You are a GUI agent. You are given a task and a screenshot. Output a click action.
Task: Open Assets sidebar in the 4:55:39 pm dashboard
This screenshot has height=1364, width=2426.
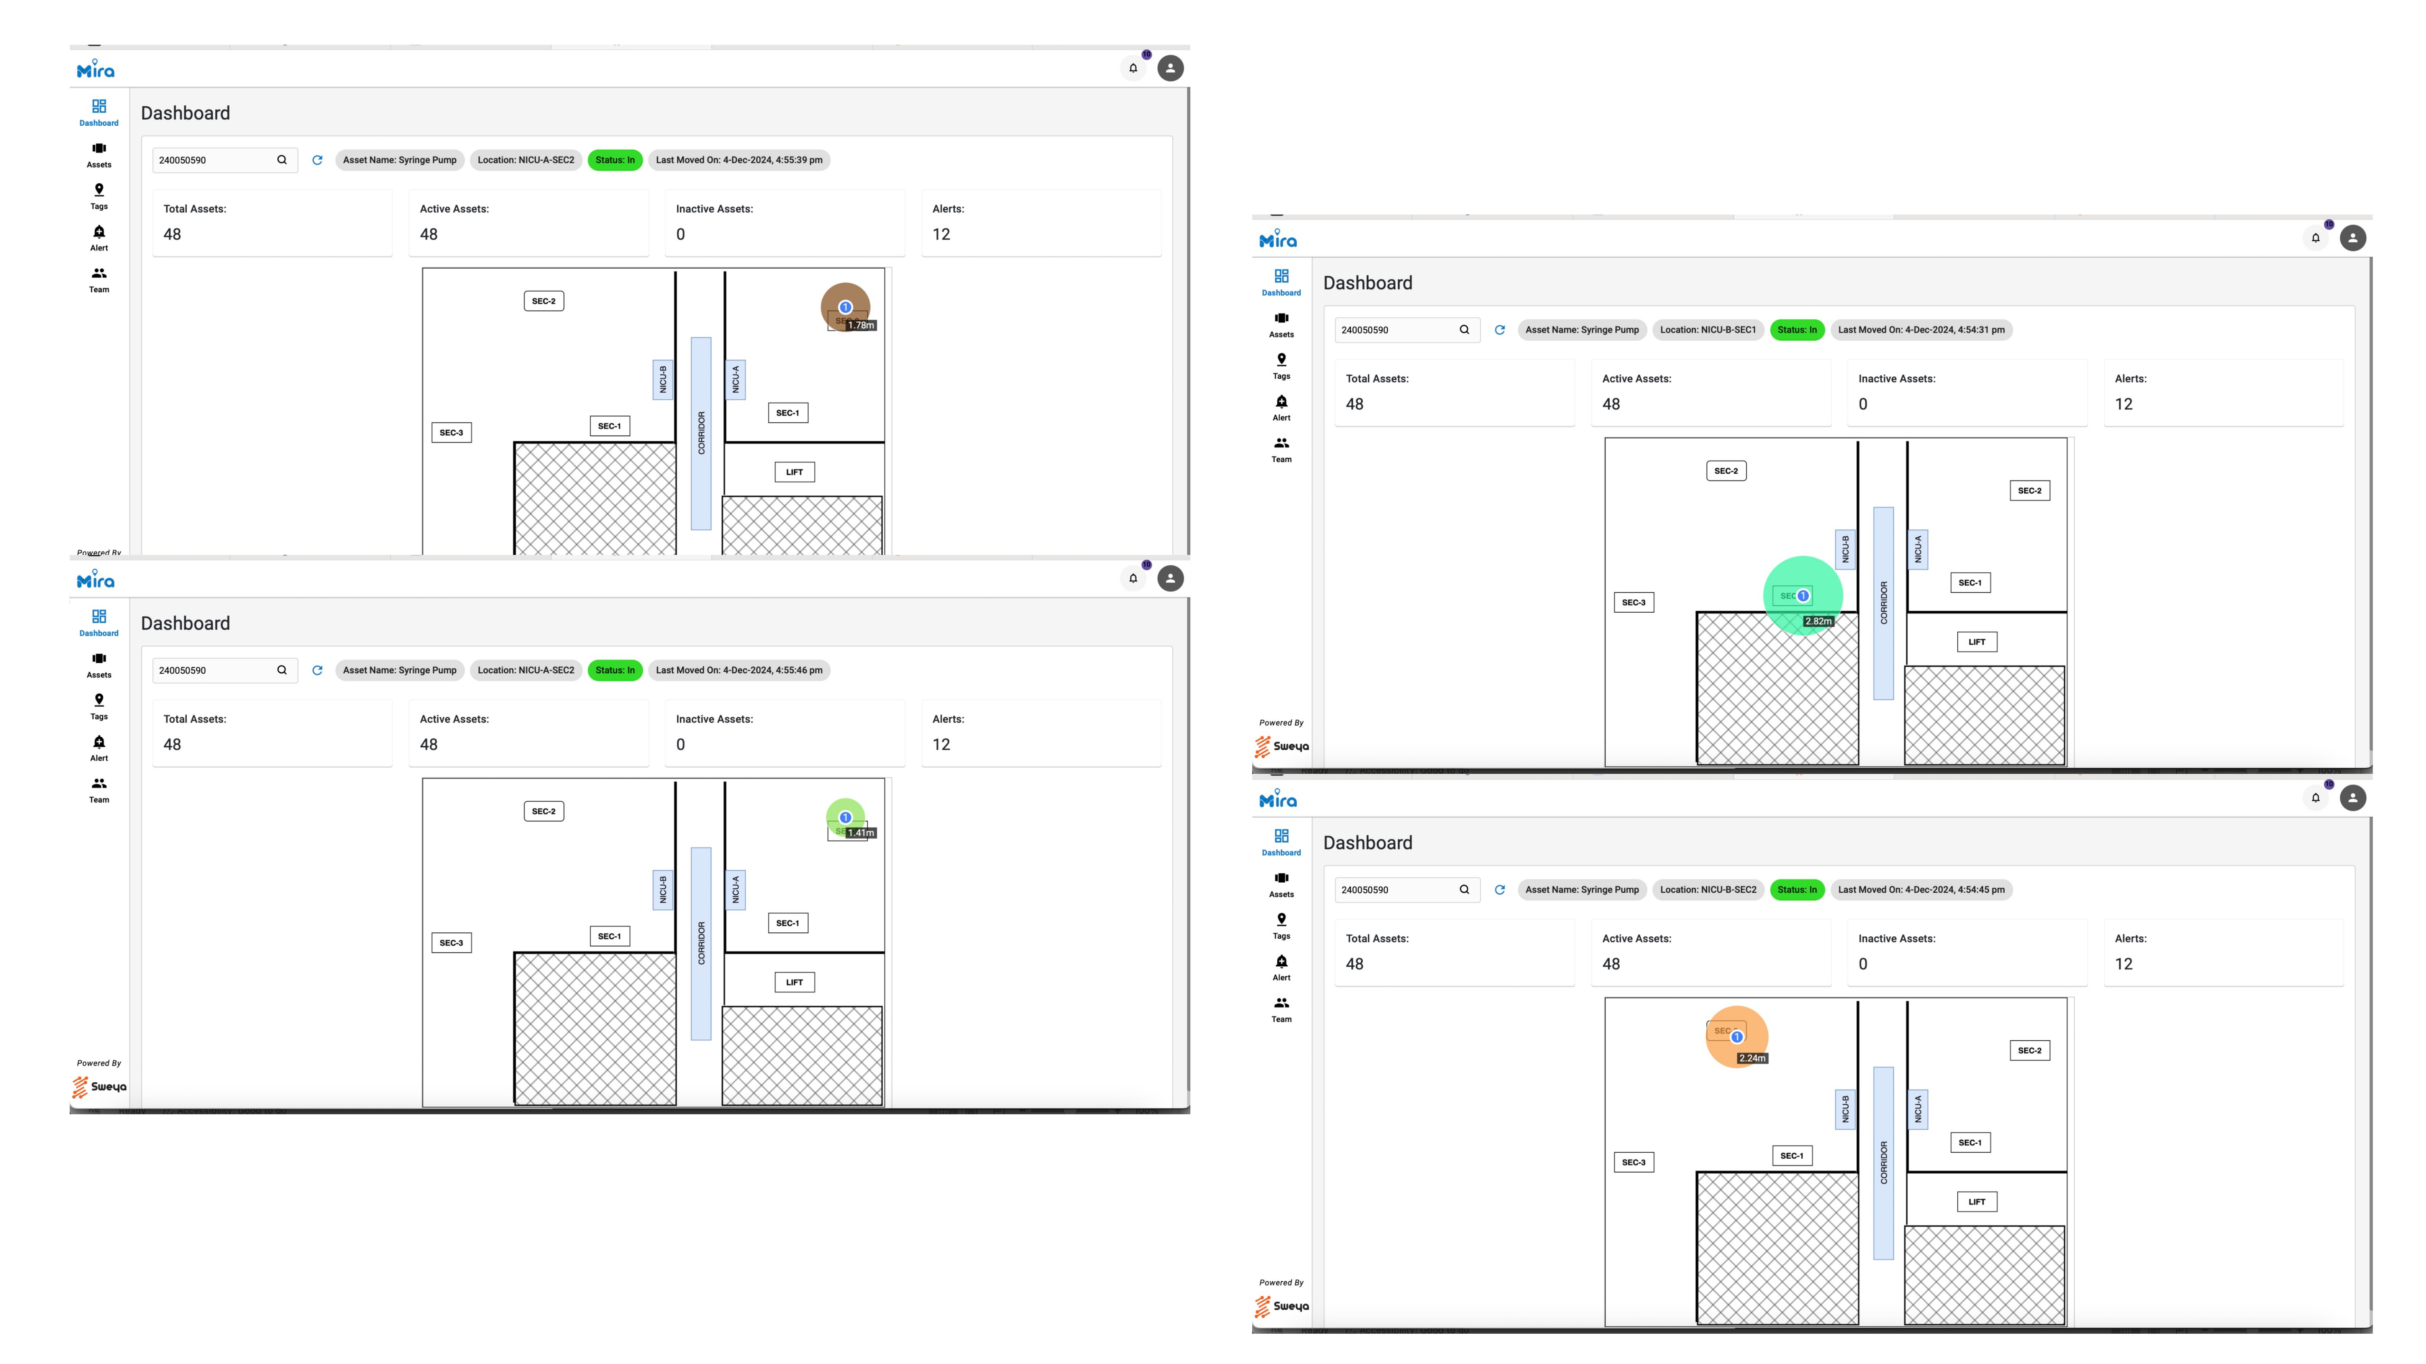99,155
